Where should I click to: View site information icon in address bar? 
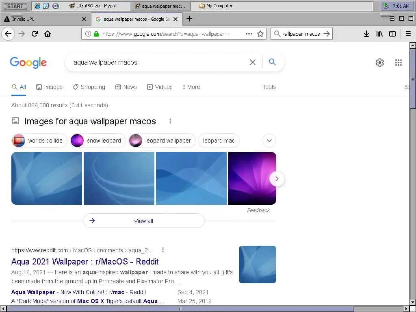point(88,34)
